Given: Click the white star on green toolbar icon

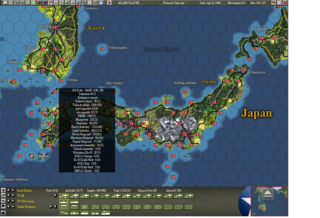Looking at the screenshot, I should (x=33, y=3).
